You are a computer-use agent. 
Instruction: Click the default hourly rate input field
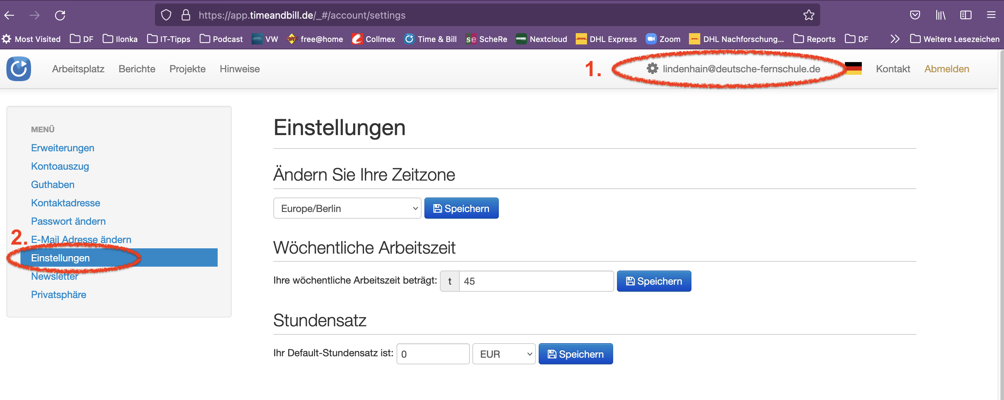pyautogui.click(x=433, y=354)
